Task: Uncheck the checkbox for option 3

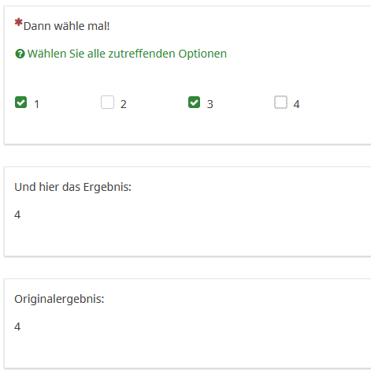Action: coord(194,103)
